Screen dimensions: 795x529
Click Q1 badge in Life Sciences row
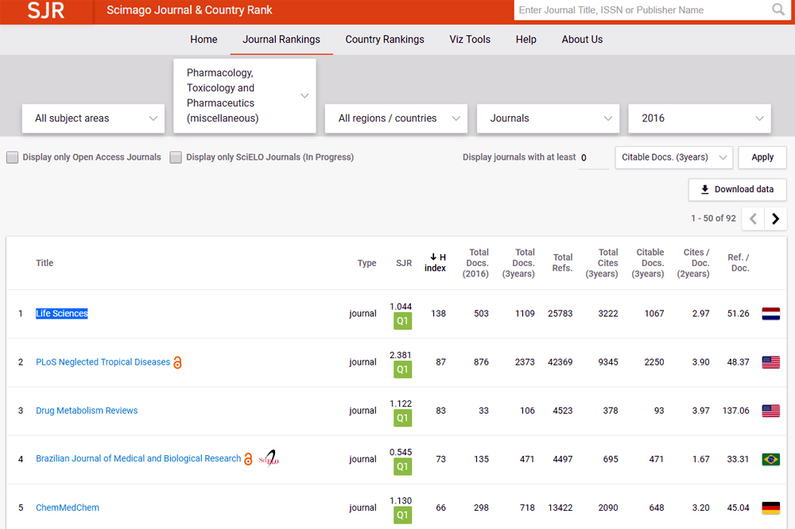click(402, 321)
